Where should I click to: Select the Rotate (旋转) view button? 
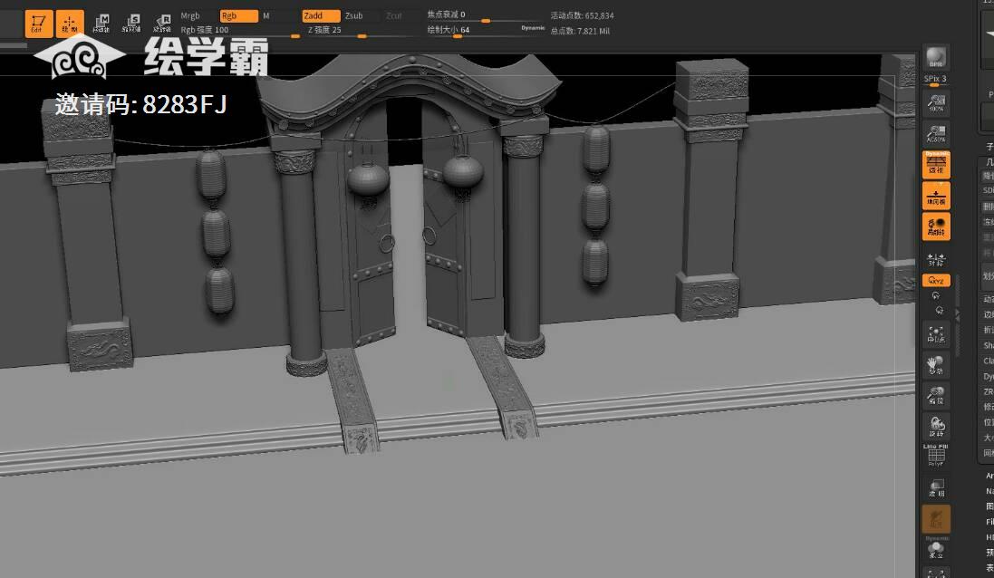936,426
